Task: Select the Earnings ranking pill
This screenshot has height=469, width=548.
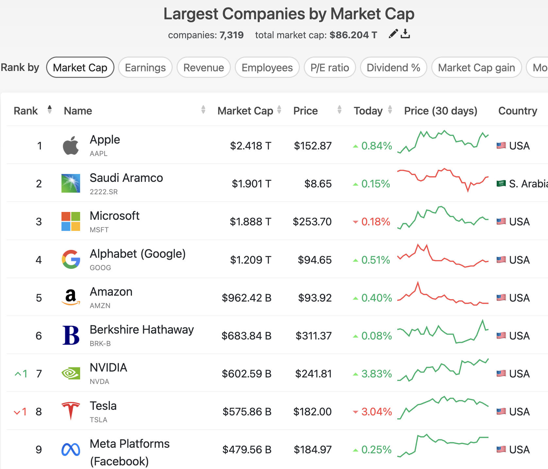Action: click(x=145, y=68)
